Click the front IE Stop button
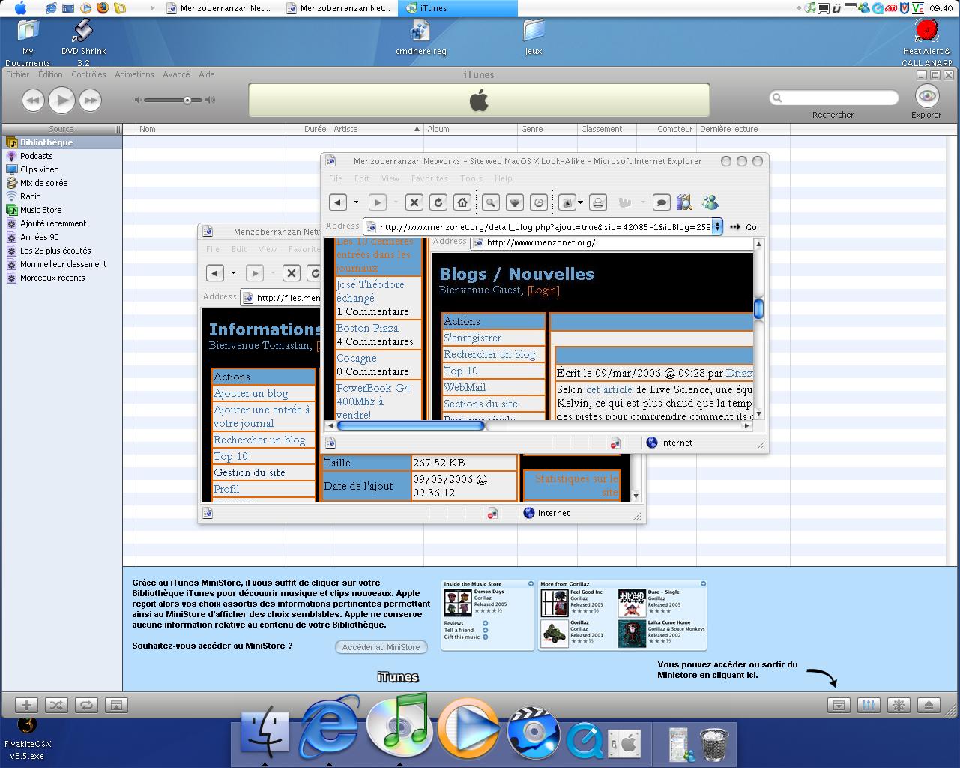The image size is (960, 768). point(414,202)
